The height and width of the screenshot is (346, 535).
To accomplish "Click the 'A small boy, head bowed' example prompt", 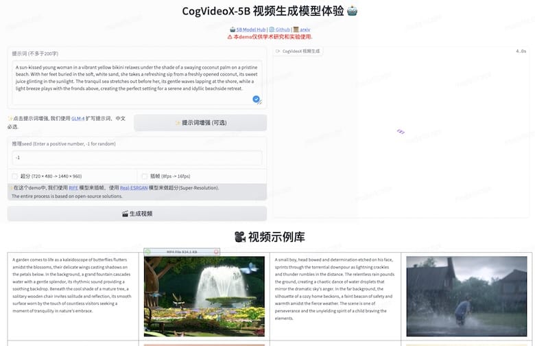I will pyautogui.click(x=335, y=289).
